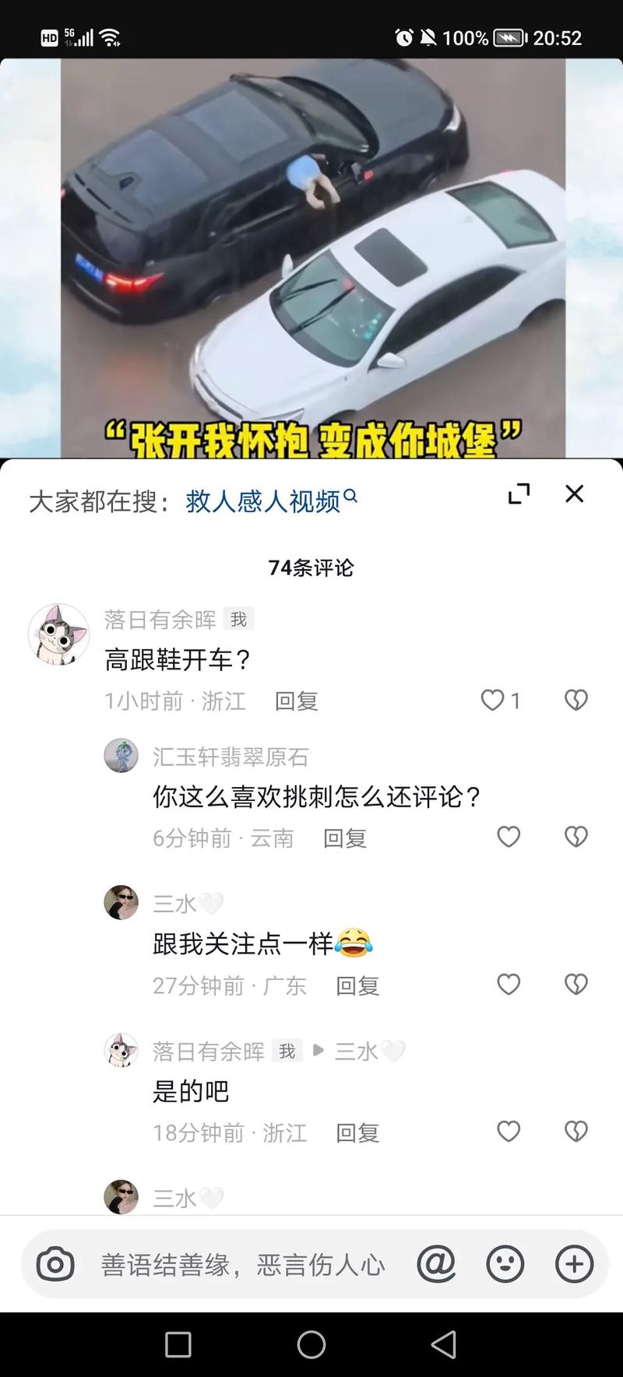Close the comments panel
The image size is (623, 1377).
click(x=574, y=494)
